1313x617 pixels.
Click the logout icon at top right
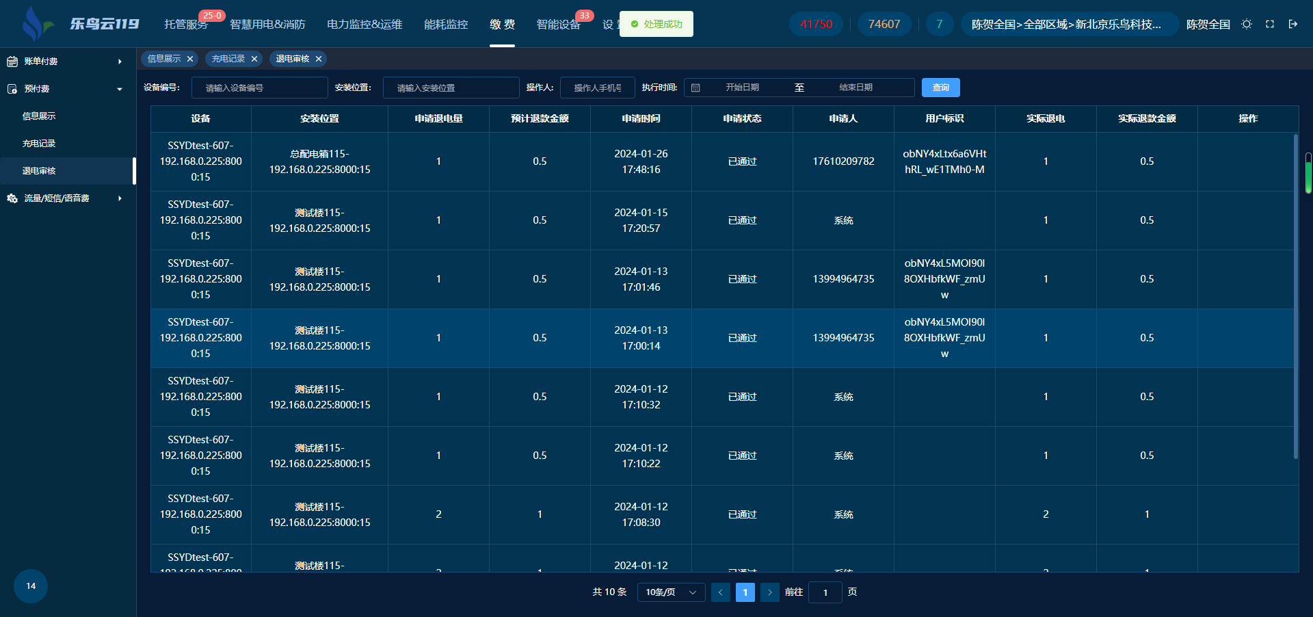click(x=1293, y=24)
